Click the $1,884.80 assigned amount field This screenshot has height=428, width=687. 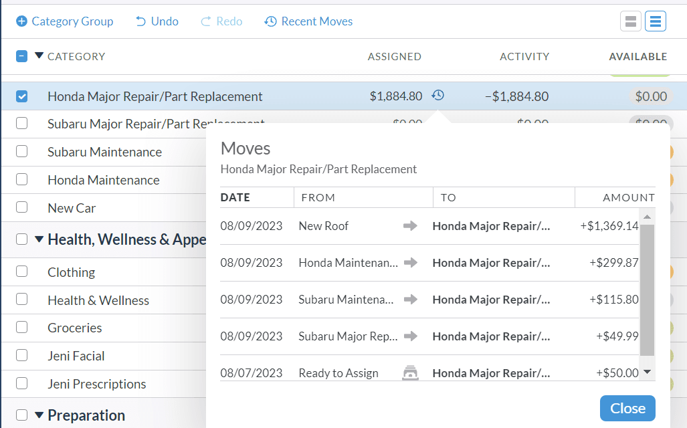pyautogui.click(x=395, y=96)
